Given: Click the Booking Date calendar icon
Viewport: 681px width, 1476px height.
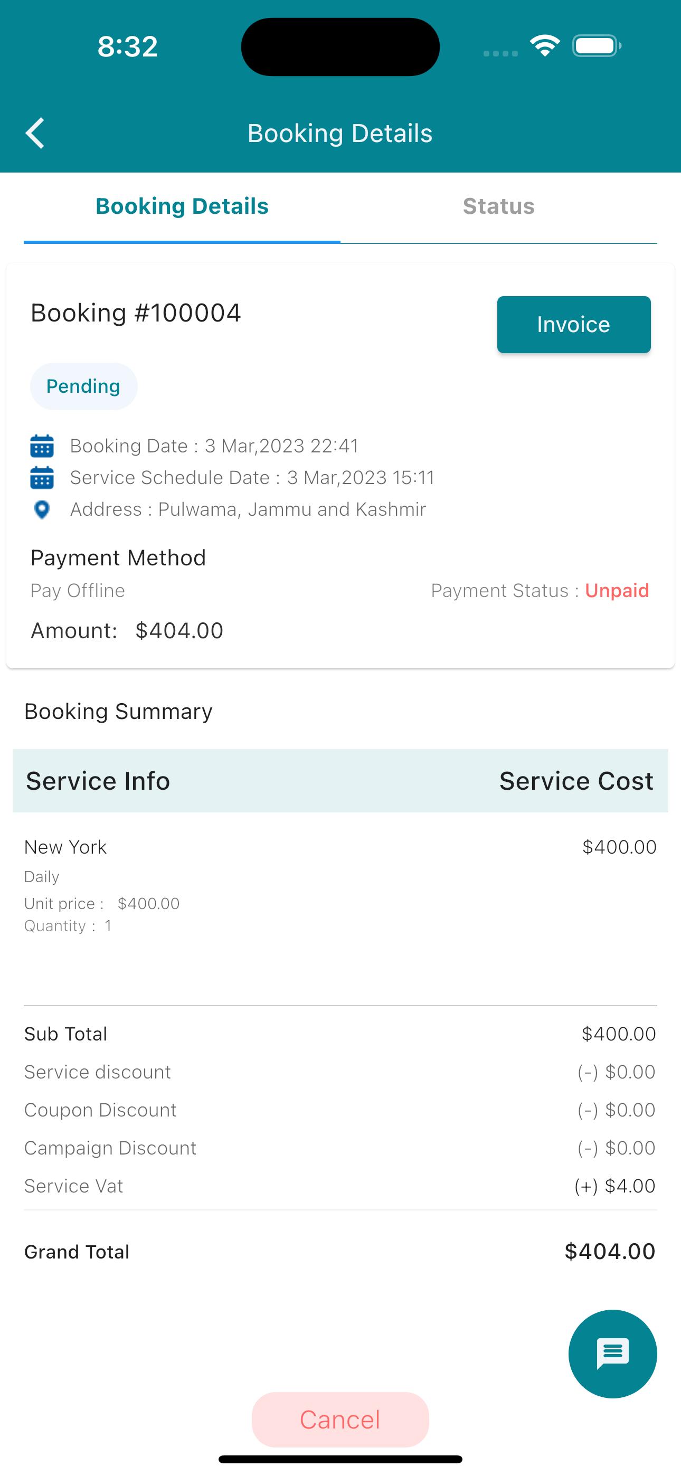Looking at the screenshot, I should pyautogui.click(x=42, y=446).
